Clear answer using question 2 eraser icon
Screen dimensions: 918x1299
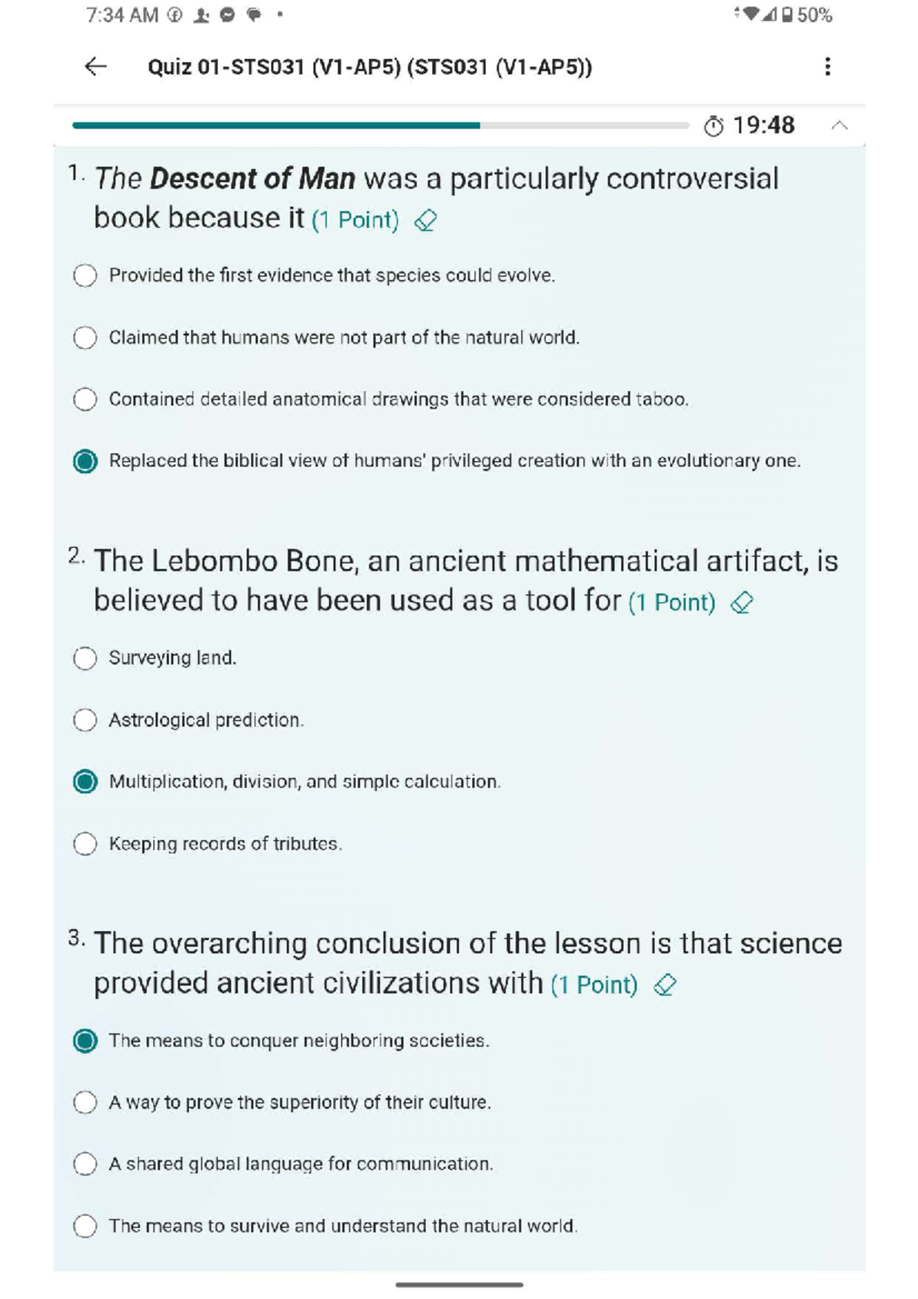(x=741, y=603)
